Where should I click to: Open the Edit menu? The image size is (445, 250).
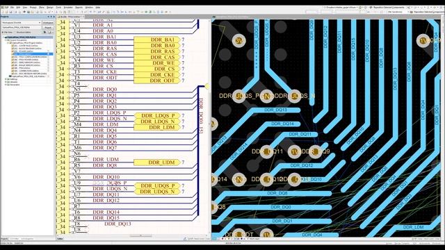[x=18, y=8]
